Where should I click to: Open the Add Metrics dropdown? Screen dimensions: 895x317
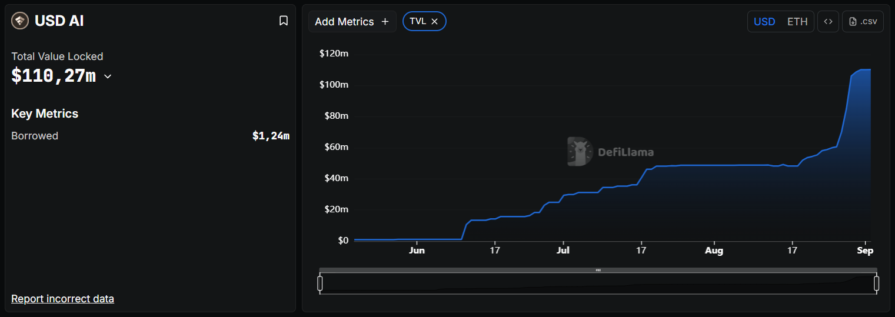[352, 22]
